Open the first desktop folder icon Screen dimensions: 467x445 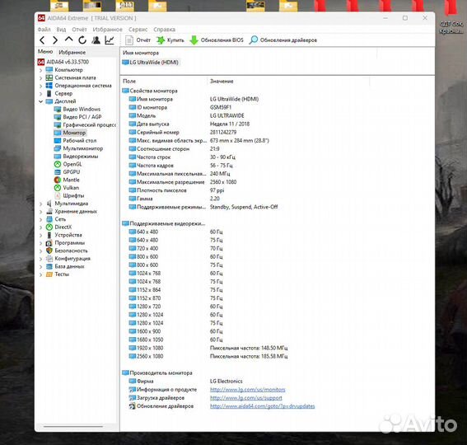click(59, 5)
